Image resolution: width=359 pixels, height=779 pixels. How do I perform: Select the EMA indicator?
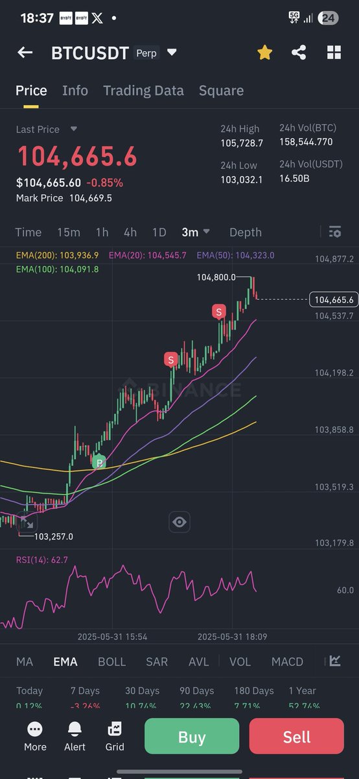click(65, 662)
